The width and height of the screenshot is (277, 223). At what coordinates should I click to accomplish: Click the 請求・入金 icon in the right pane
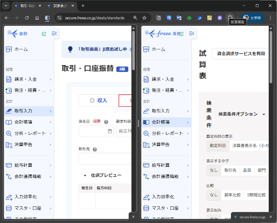[x=146, y=79]
